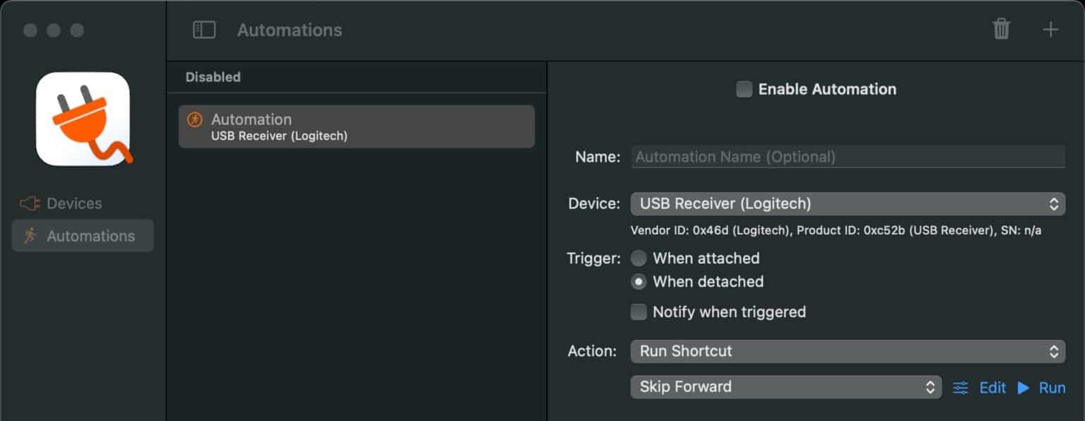Click the blue play triangle to run shortcut
Viewport: 1085px width, 421px height.
click(x=1024, y=387)
